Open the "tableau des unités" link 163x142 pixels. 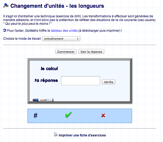[64, 31]
